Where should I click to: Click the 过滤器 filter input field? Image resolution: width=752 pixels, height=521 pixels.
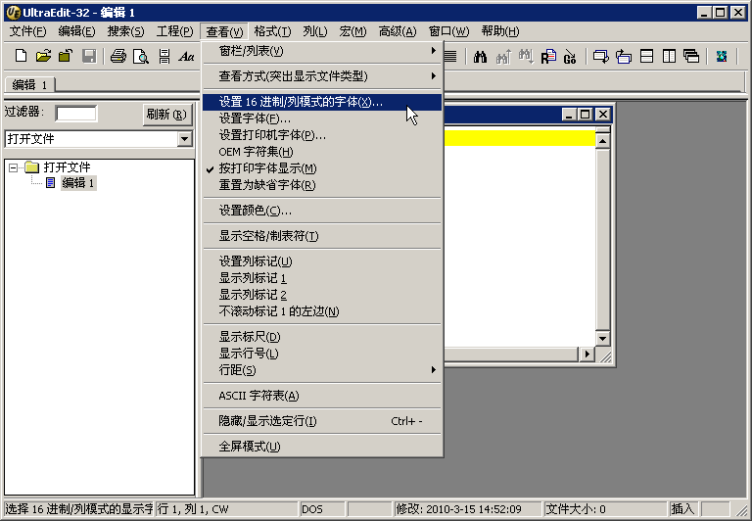pos(76,114)
